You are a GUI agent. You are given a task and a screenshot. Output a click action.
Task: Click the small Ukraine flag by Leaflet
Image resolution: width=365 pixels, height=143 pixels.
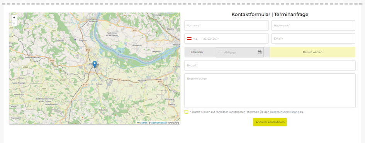point(138,123)
